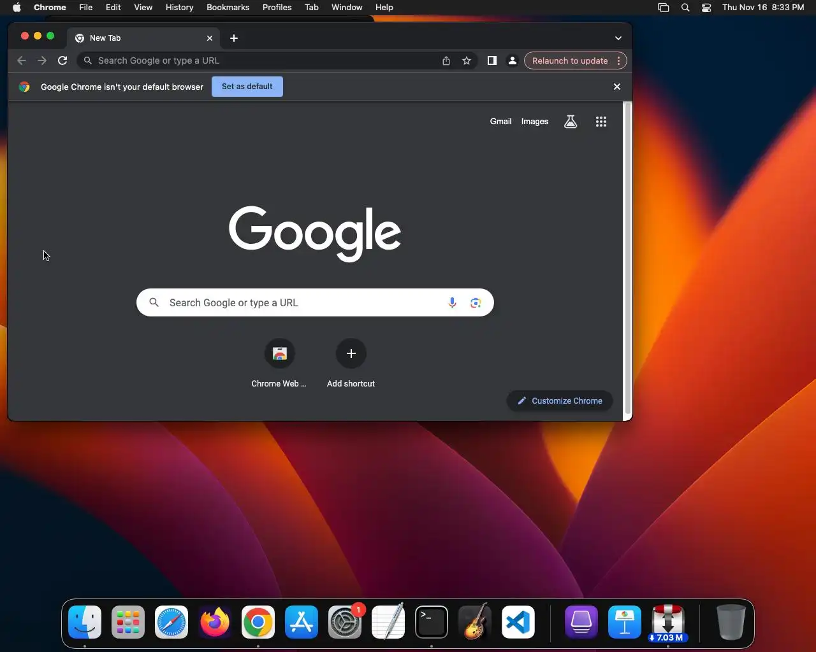This screenshot has height=652, width=816.
Task: Open System Settings from the Dock
Action: pos(345,622)
